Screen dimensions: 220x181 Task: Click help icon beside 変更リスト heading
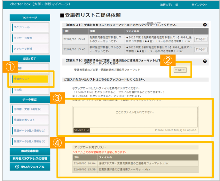205,61
